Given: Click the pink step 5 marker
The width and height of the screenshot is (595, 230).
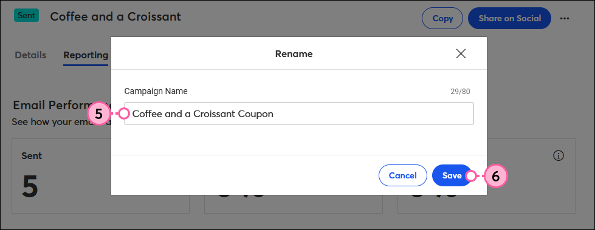Looking at the screenshot, I should (98, 113).
